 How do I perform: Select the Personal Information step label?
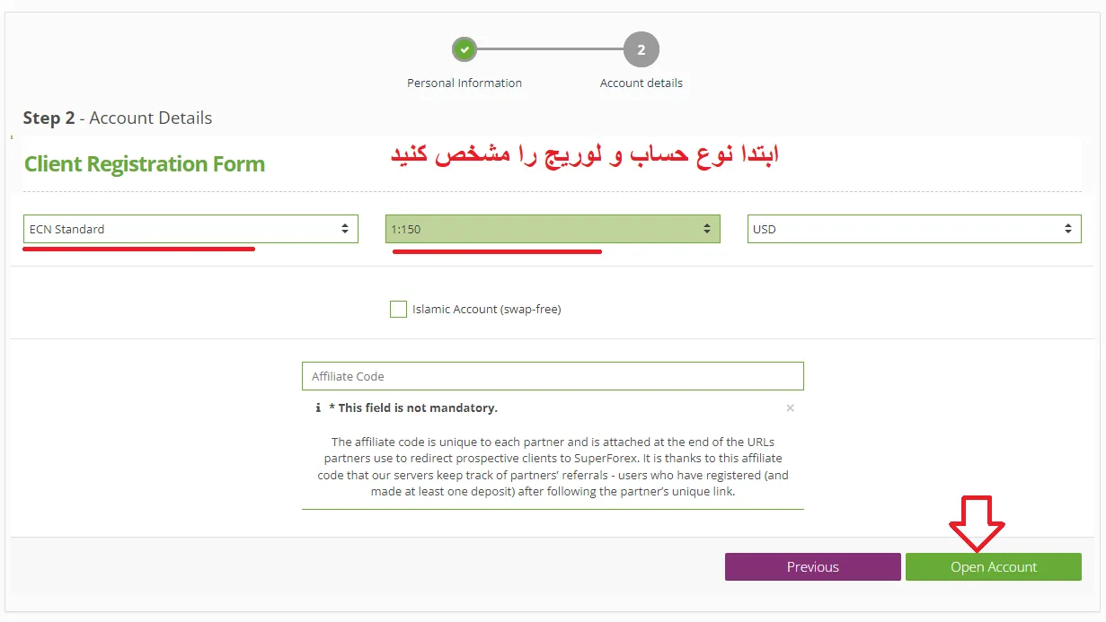pyautogui.click(x=465, y=83)
